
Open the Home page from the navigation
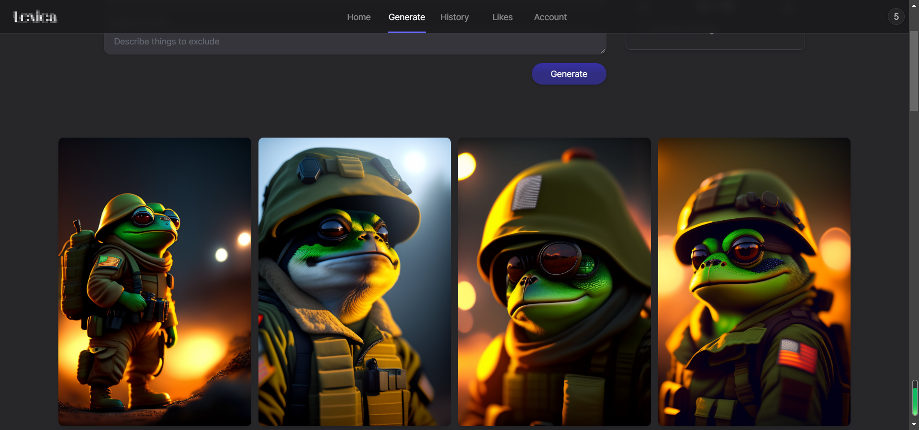click(359, 17)
